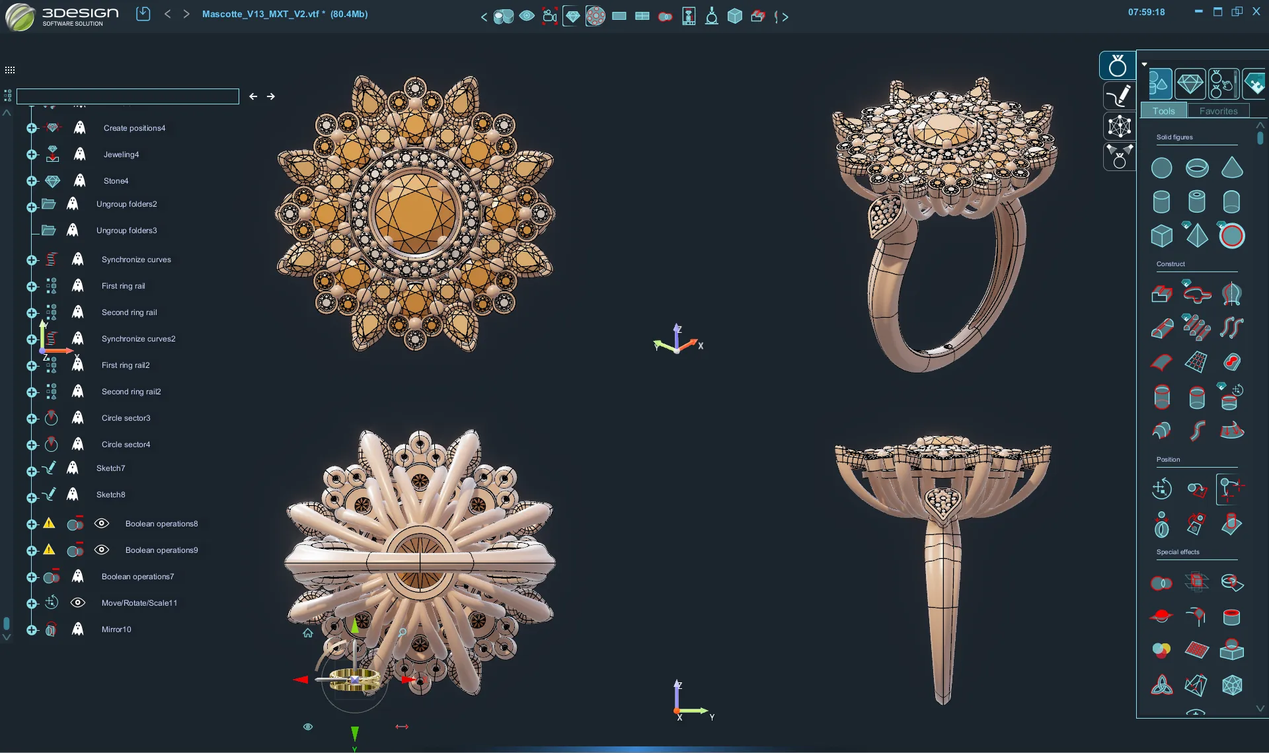
Task: Open the Tools tab
Action: point(1163,111)
